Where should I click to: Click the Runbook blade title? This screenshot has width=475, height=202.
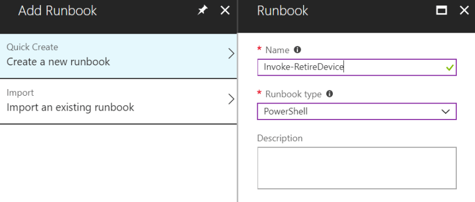click(x=283, y=11)
